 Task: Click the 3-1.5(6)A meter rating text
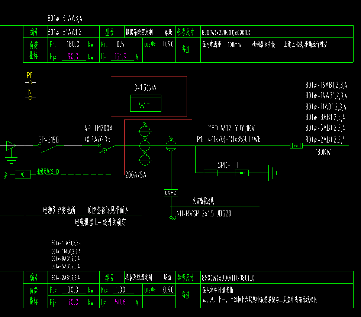(145, 88)
